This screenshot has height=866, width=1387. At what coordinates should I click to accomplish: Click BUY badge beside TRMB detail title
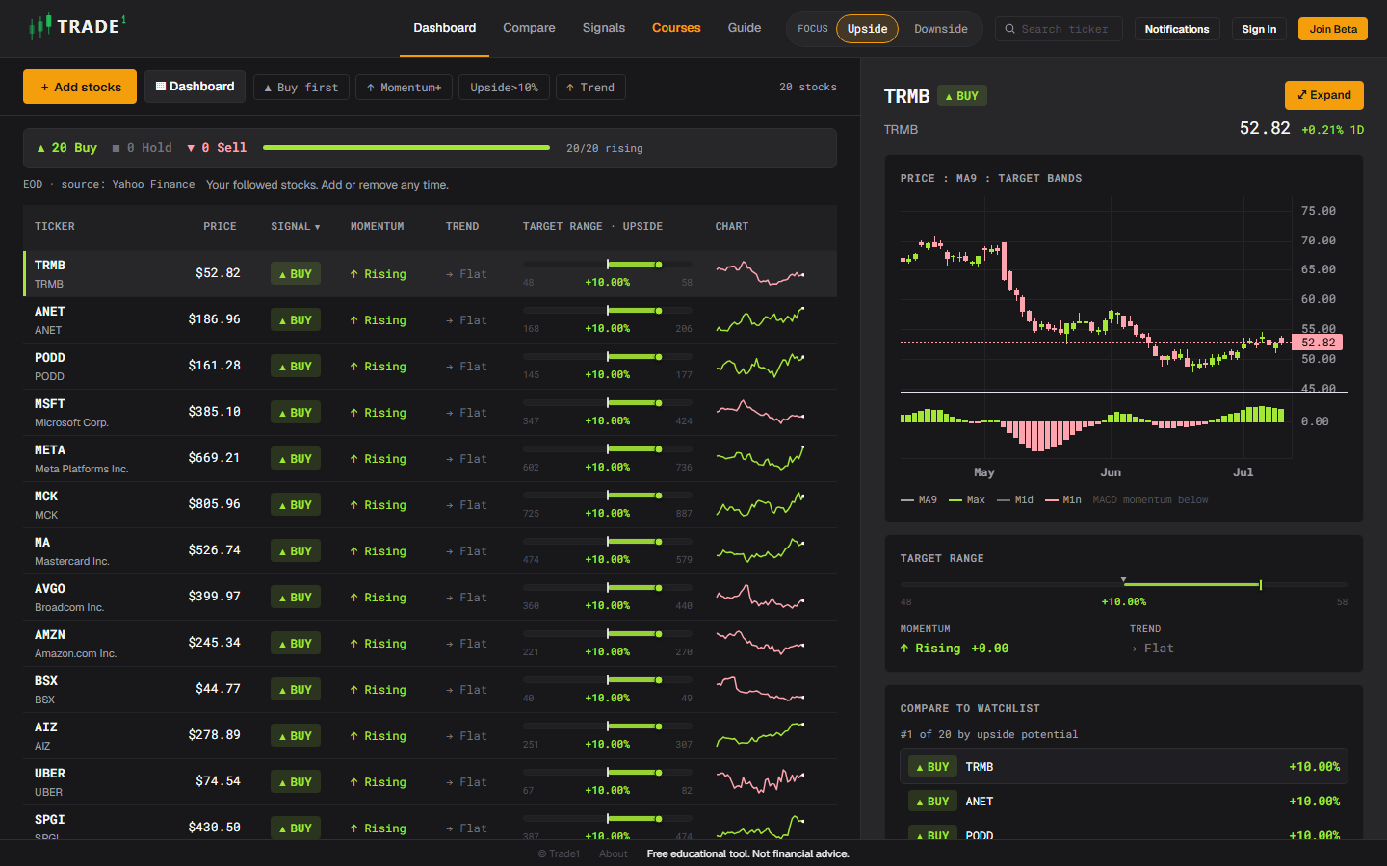[x=962, y=96]
